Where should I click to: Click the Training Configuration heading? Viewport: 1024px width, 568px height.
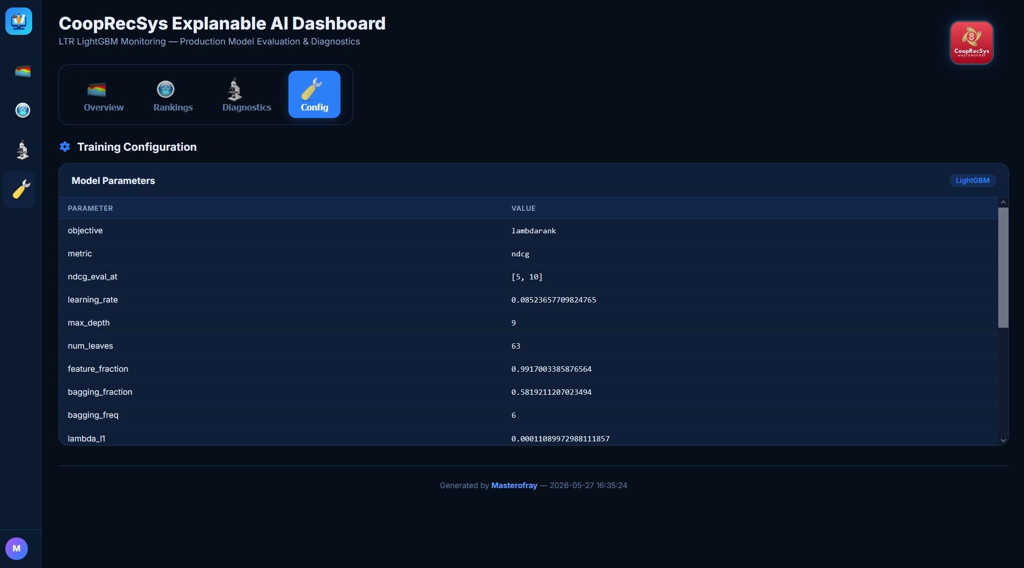(137, 147)
